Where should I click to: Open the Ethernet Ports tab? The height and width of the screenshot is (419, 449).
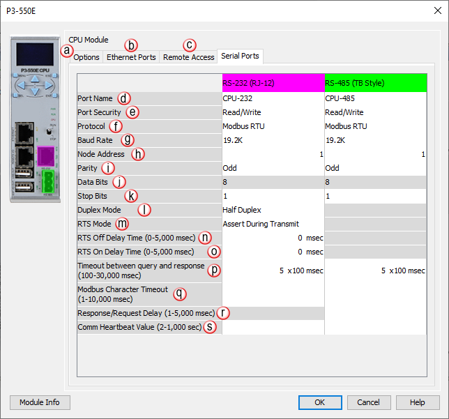click(131, 57)
